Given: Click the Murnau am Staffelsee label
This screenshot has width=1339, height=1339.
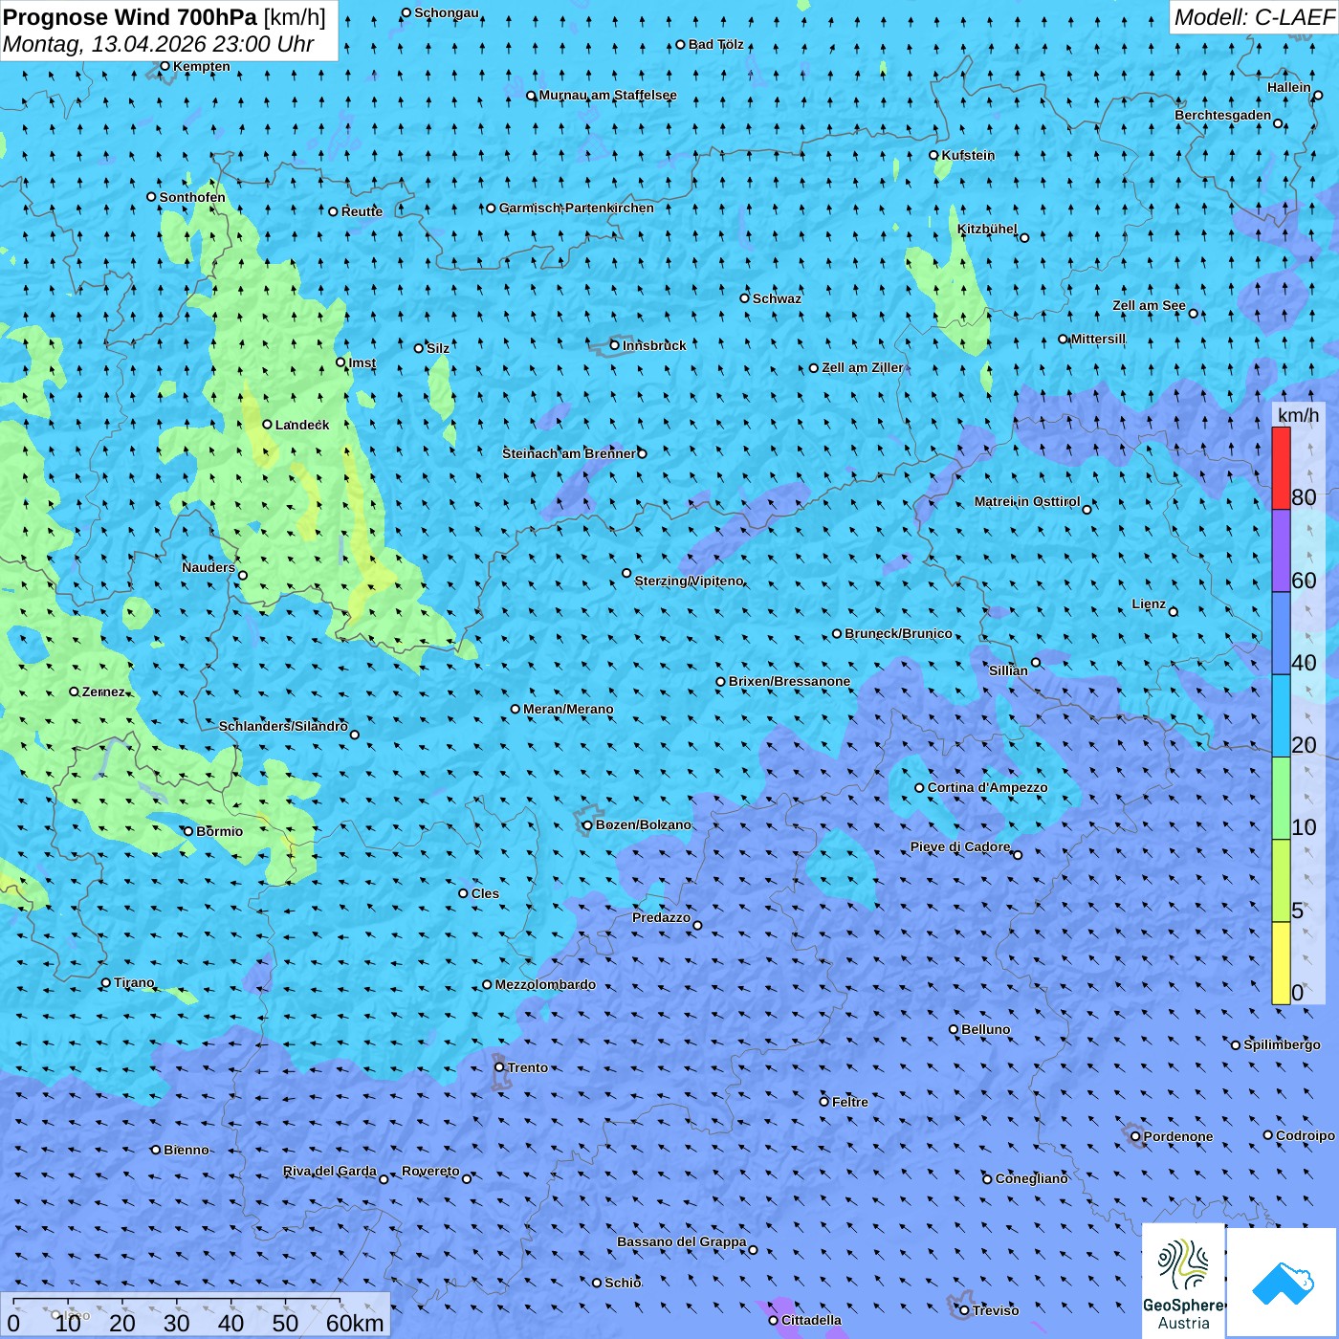Looking at the screenshot, I should [607, 95].
